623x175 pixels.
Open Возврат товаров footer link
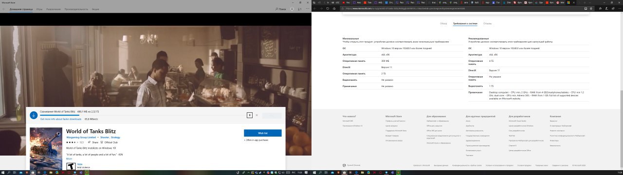click(392, 136)
